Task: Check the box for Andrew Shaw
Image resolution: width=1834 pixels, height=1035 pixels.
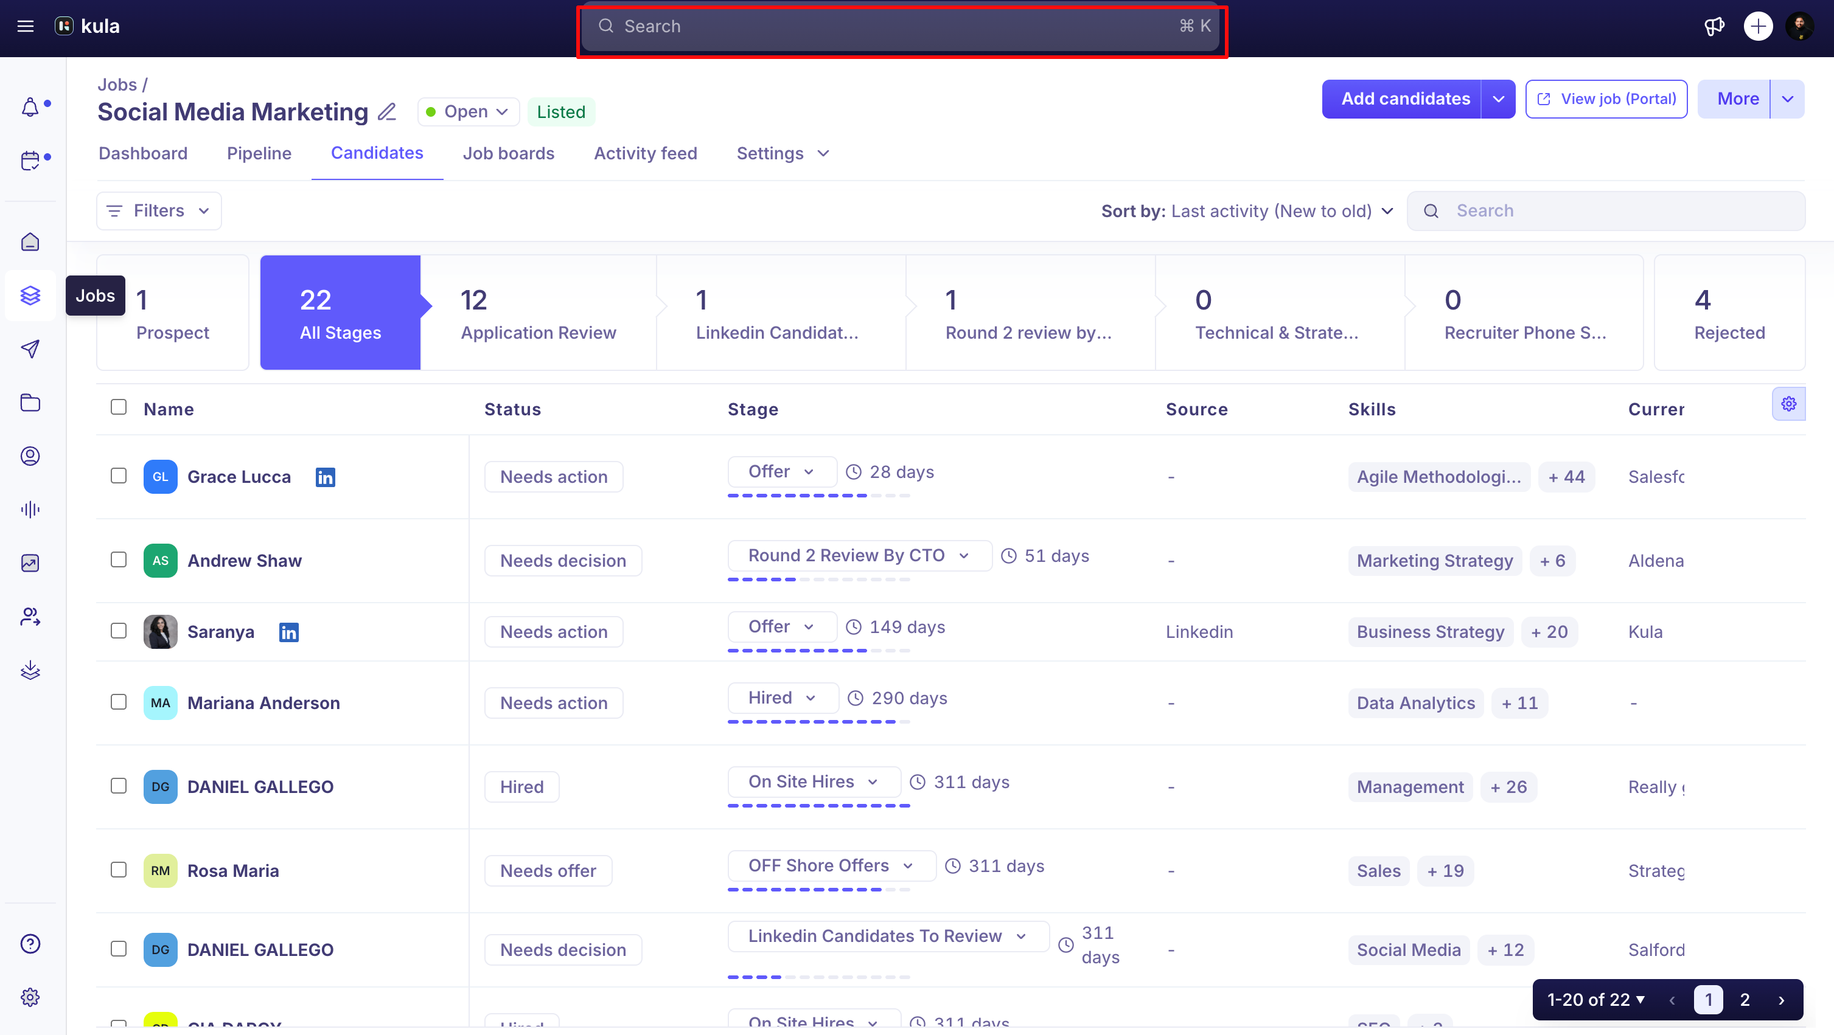Action: [x=119, y=560]
